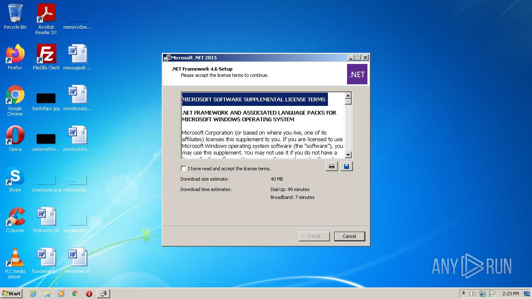Viewport: 532px width, 299px height.
Task: Show hidden tray icons arrow
Action: pos(464,294)
